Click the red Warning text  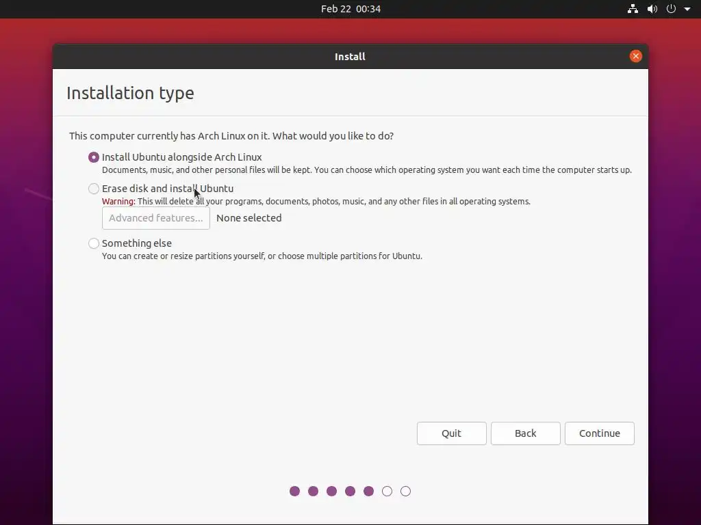118,202
